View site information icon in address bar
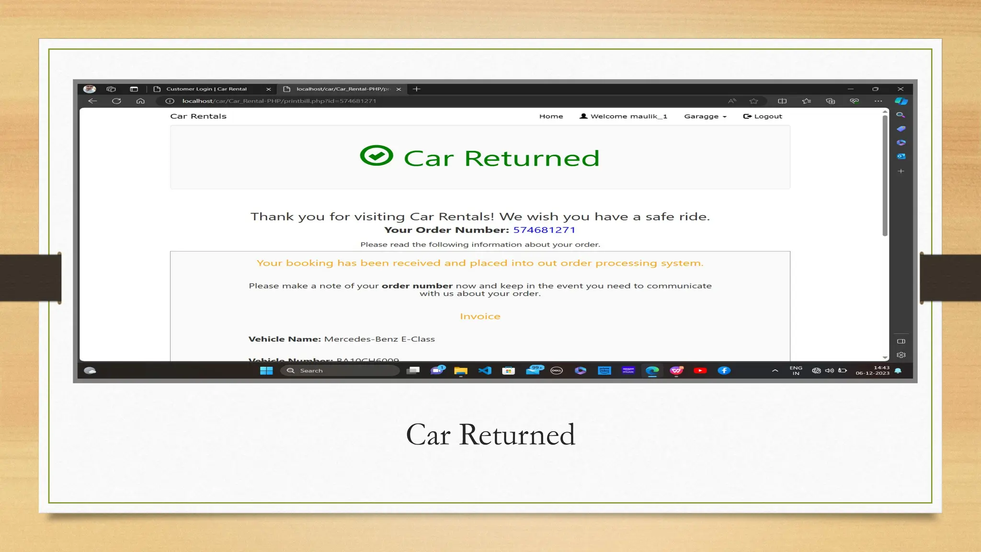Viewport: 981px width, 552px height. pyautogui.click(x=170, y=101)
